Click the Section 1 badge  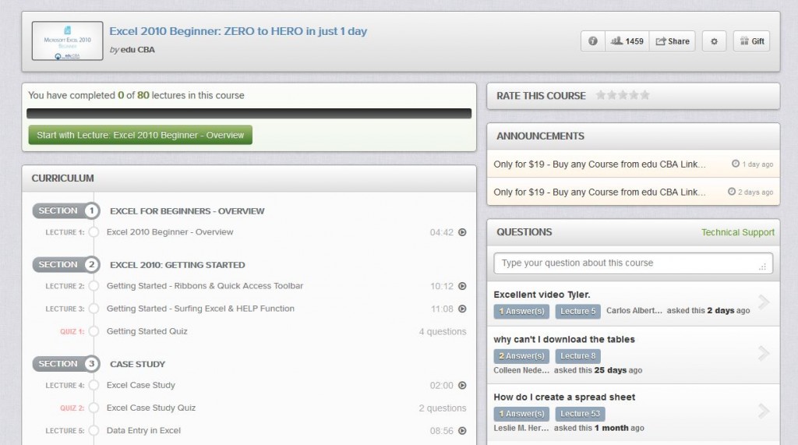pyautogui.click(x=66, y=210)
